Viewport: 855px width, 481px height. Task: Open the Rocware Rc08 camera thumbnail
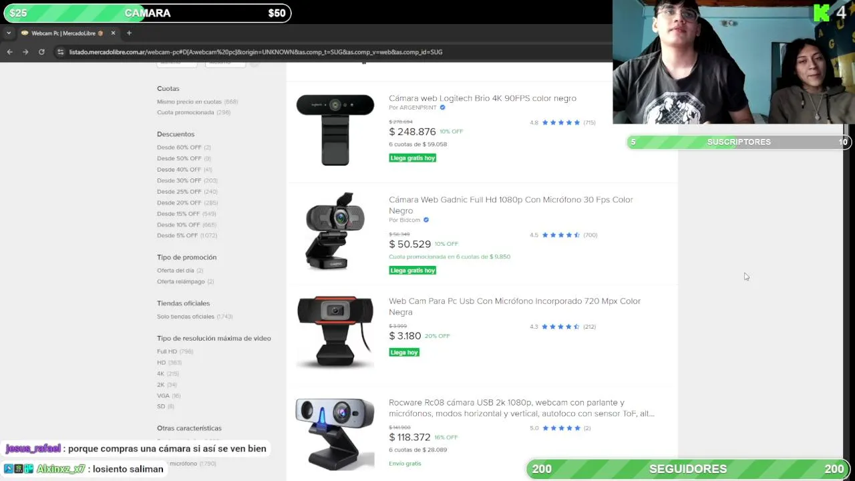(x=335, y=434)
